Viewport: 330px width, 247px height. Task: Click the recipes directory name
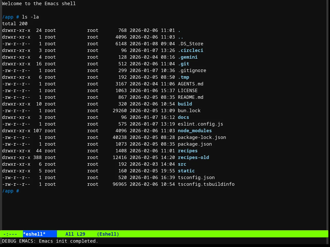pyautogui.click(x=188, y=151)
